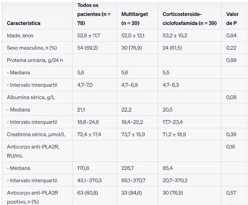The height and width of the screenshot is (205, 248).
Task: Click the median albumin value 22,2
Action: (x=127, y=109)
